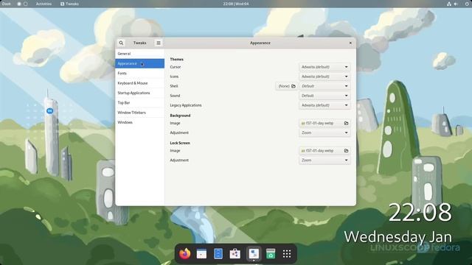Select Appearance in the sidebar
Image resolution: width=472 pixels, height=265 pixels.
(x=139, y=63)
